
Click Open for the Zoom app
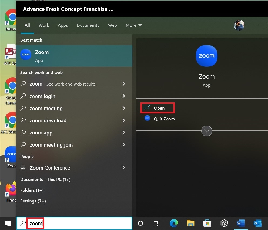click(158, 108)
